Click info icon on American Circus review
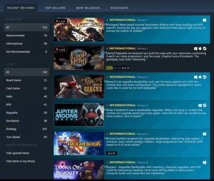The width and height of the screenshot is (214, 181). pos(107,77)
